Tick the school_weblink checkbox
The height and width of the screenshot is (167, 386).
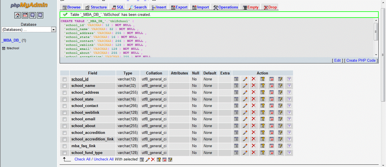65,113
